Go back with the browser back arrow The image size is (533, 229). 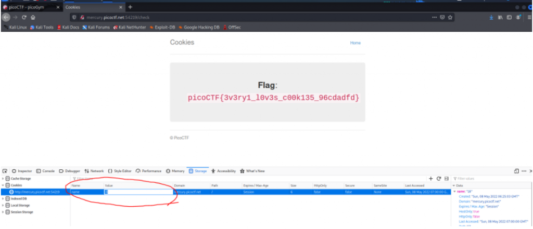pyautogui.click(x=6, y=17)
